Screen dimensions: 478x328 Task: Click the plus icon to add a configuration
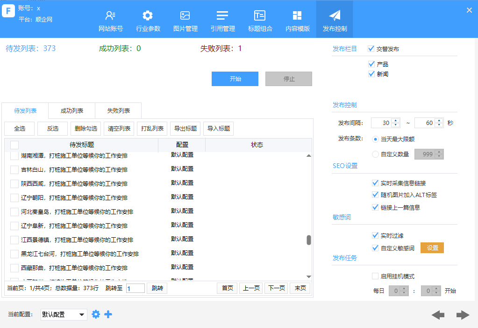pos(108,314)
